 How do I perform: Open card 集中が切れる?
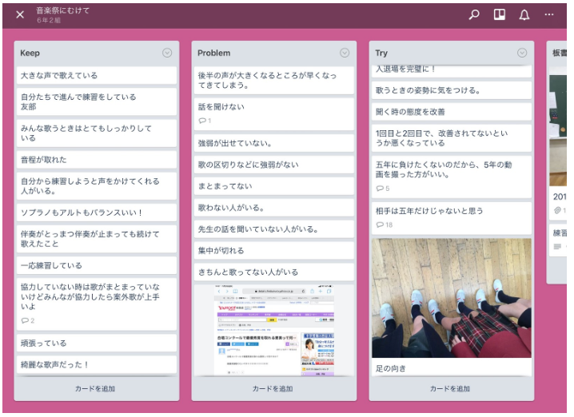pos(274,251)
